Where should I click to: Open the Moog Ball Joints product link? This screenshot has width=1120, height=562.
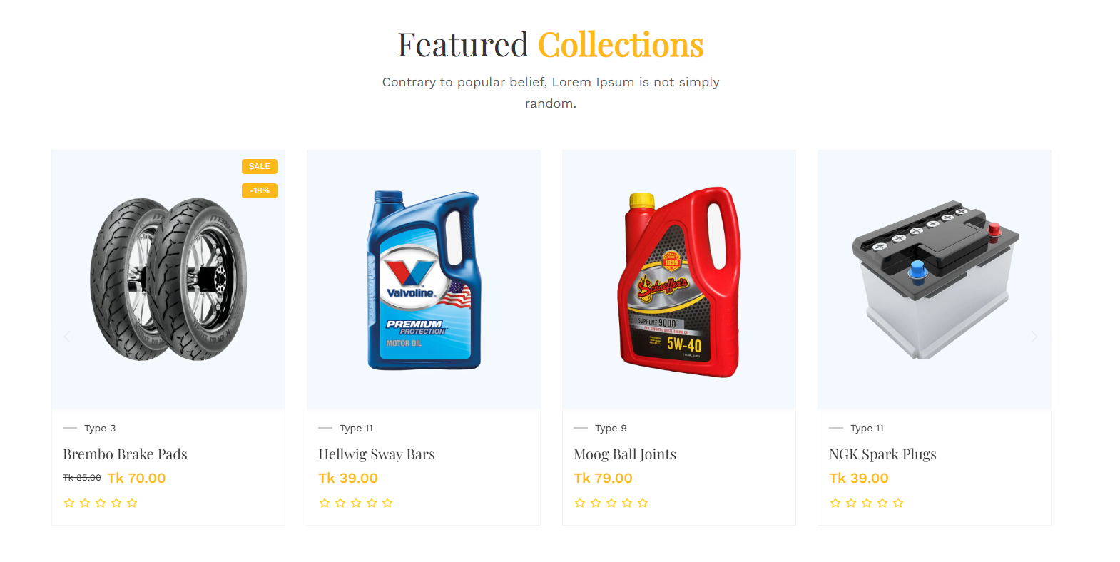(x=625, y=454)
